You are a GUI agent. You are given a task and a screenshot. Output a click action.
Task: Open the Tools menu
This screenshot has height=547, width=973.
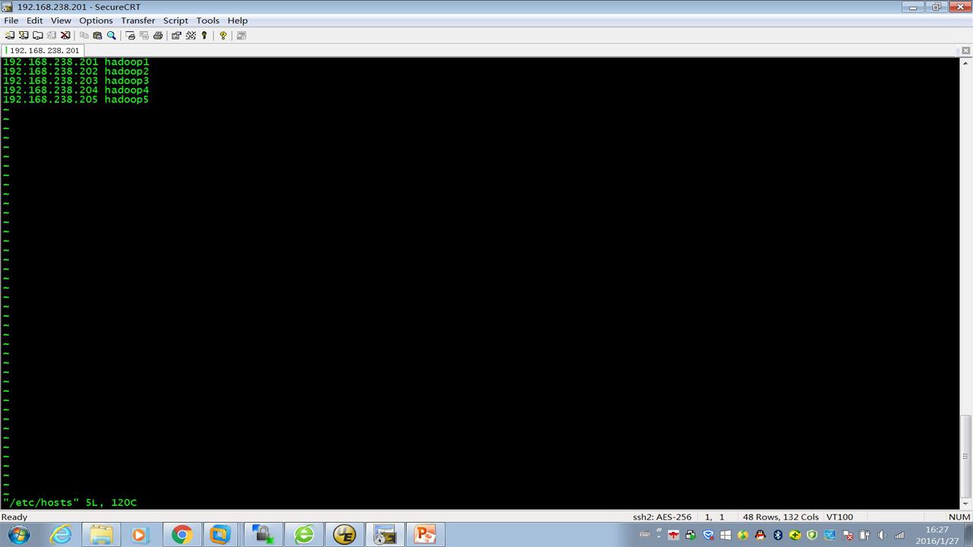[x=208, y=21]
